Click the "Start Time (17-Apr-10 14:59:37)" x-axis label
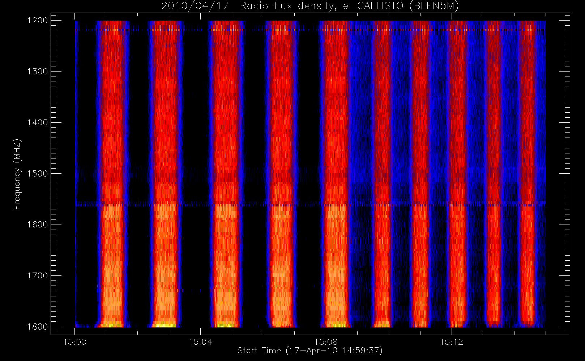 pyautogui.click(x=310, y=351)
